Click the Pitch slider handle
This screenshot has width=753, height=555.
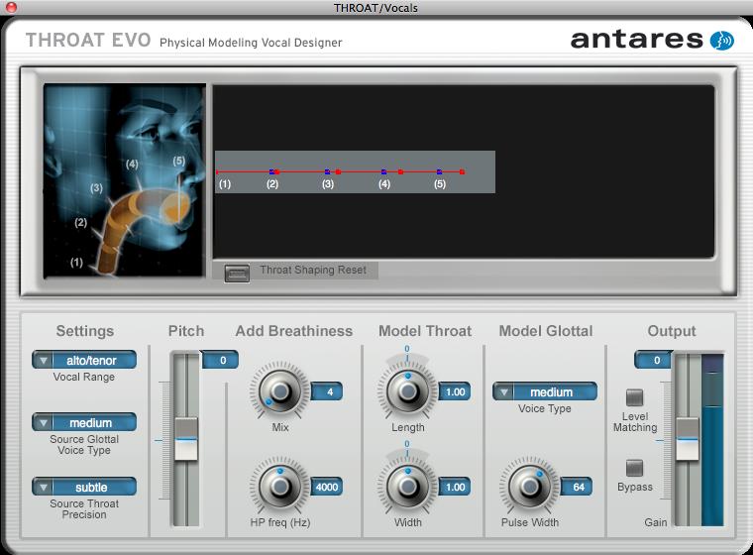[186, 439]
